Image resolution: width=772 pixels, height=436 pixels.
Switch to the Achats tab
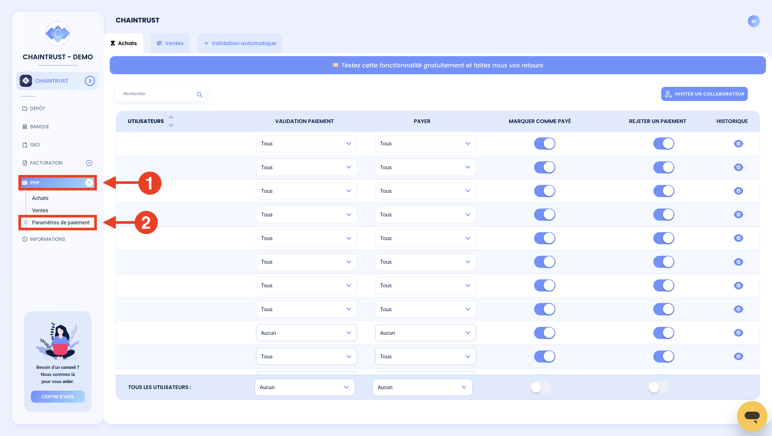tap(123, 44)
